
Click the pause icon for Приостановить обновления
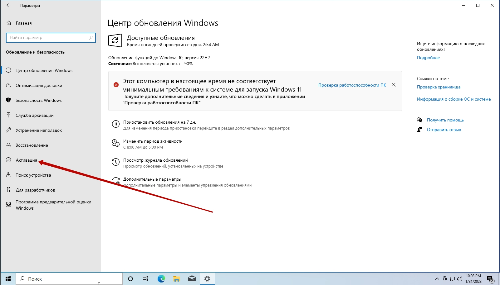pyautogui.click(x=116, y=124)
